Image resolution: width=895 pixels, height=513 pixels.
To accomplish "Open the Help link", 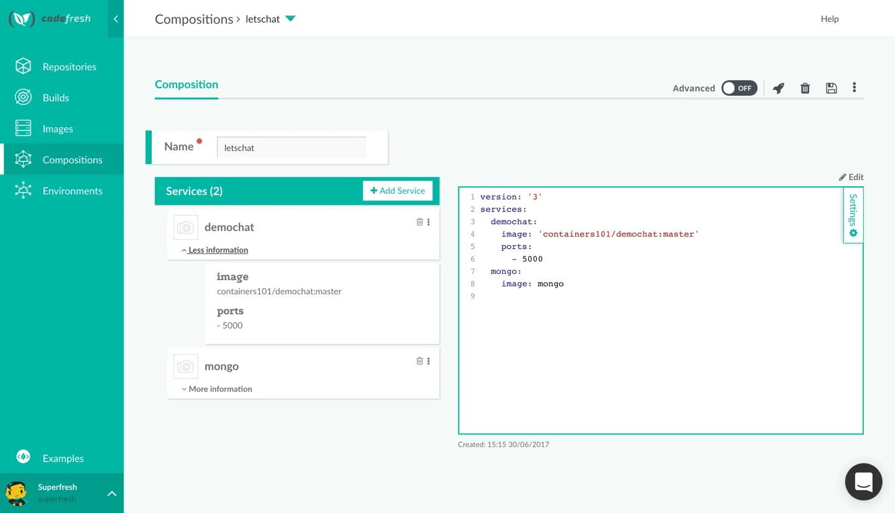I will point(830,19).
